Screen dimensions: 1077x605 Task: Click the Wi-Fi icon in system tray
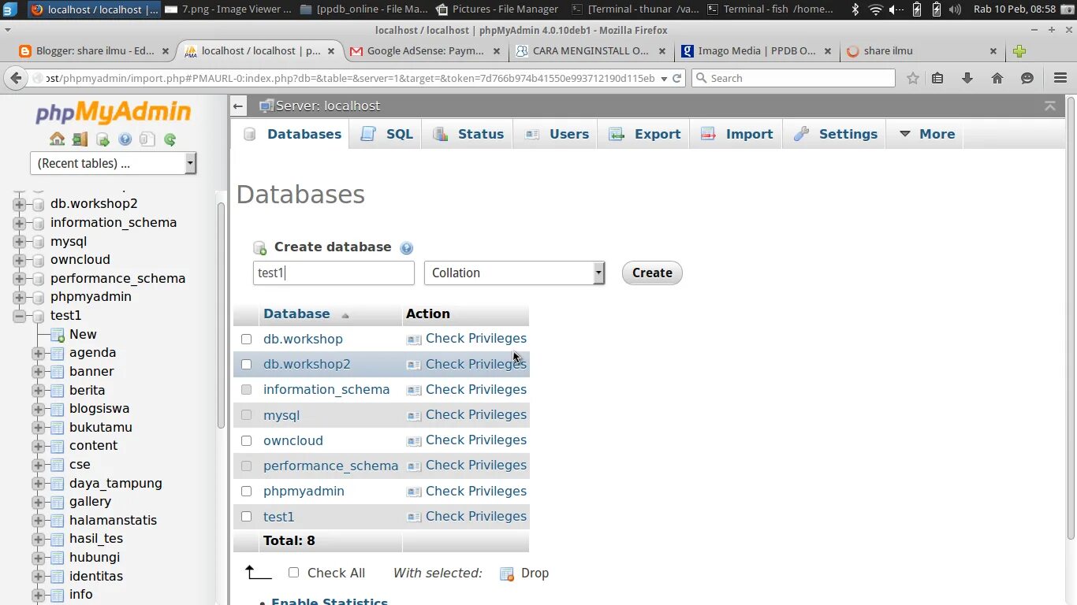point(875,9)
